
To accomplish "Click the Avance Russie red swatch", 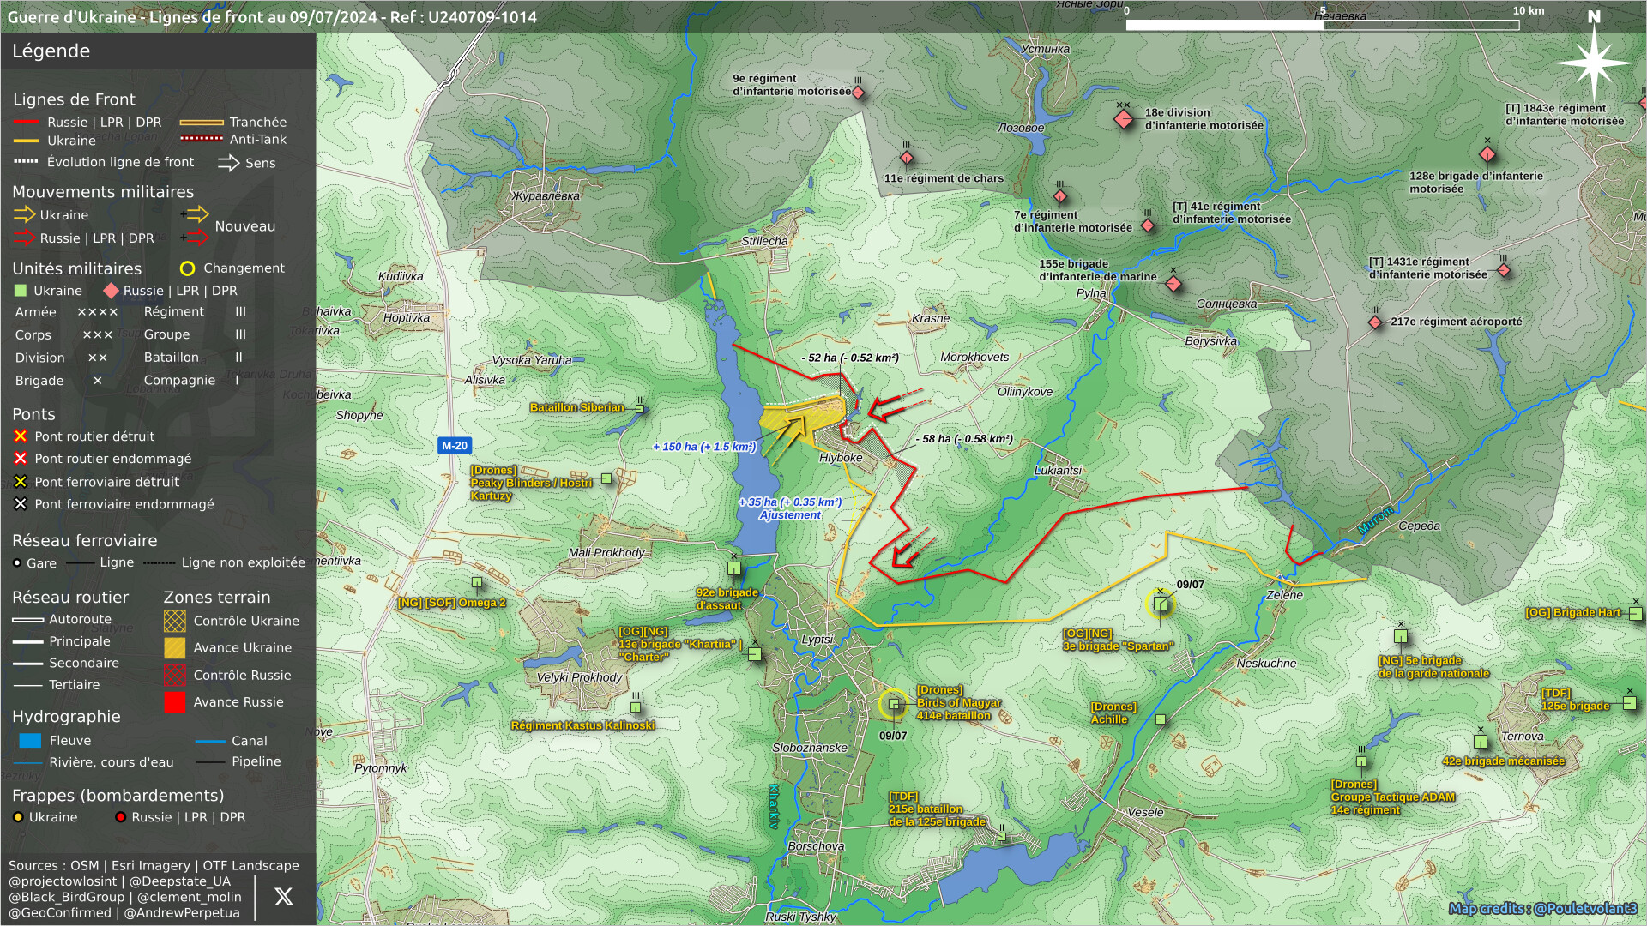I will click(x=175, y=702).
